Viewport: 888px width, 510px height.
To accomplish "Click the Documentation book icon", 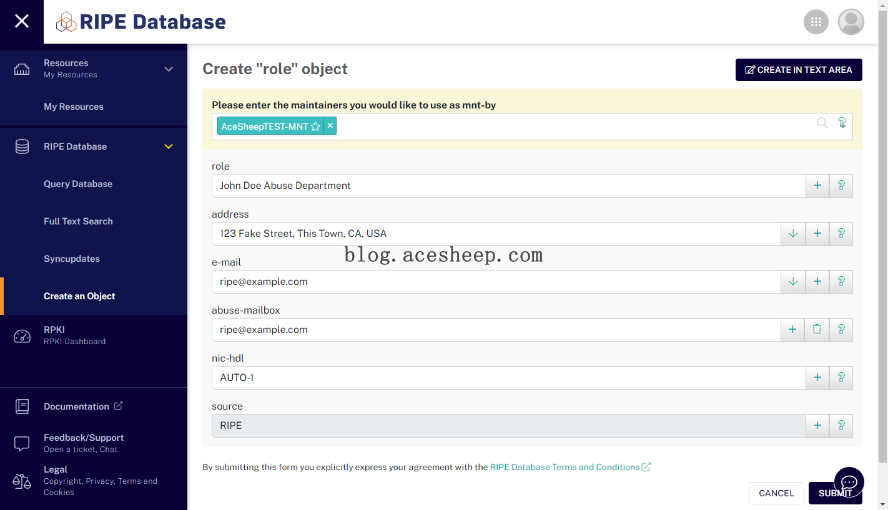I will click(x=22, y=407).
